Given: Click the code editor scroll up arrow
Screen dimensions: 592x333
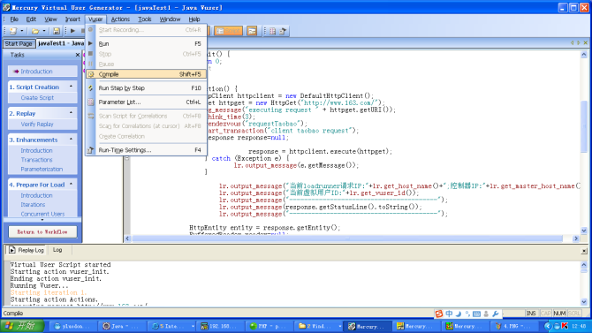Looking at the screenshot, I should [x=584, y=55].
